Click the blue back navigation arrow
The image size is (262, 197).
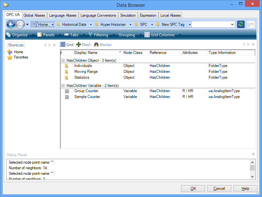pyautogui.click(x=11, y=24)
